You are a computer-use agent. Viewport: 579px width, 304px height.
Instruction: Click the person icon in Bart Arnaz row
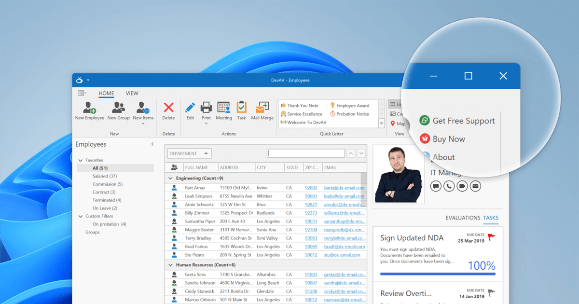click(174, 188)
